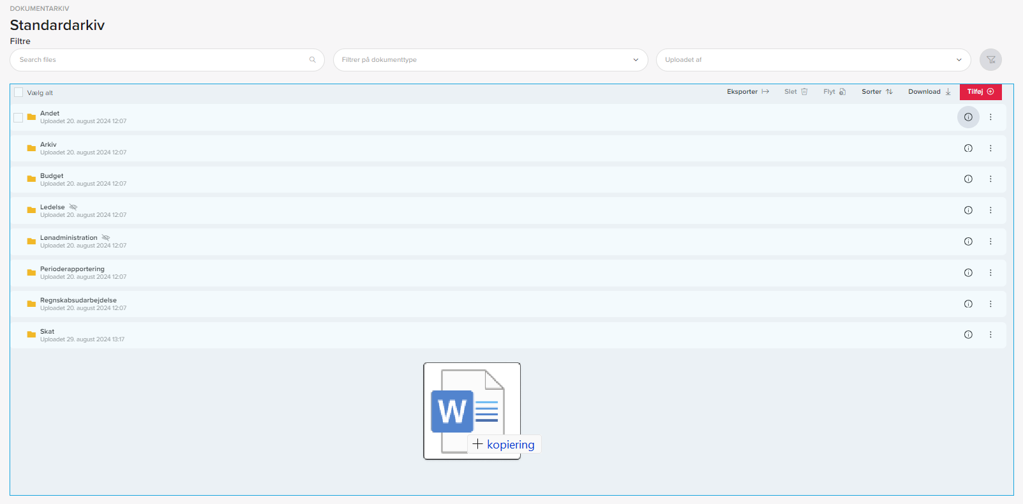Click the search magnifier icon
The image size is (1023, 504).
click(x=313, y=60)
